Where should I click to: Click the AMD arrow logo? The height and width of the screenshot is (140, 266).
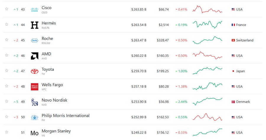pyautogui.click(x=35, y=56)
